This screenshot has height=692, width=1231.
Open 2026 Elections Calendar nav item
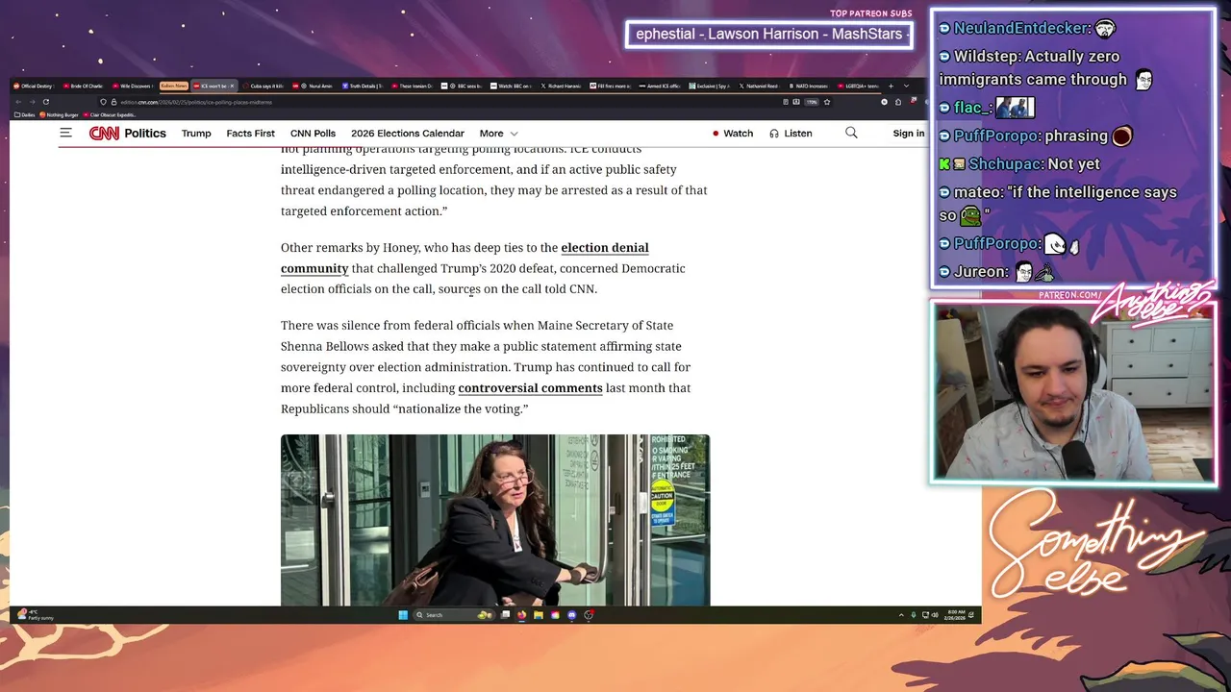[x=408, y=134]
